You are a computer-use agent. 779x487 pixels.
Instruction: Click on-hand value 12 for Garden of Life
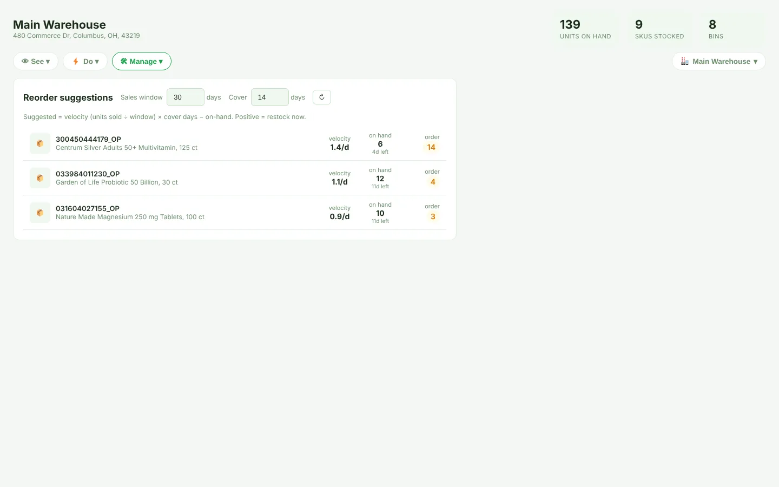coord(380,179)
